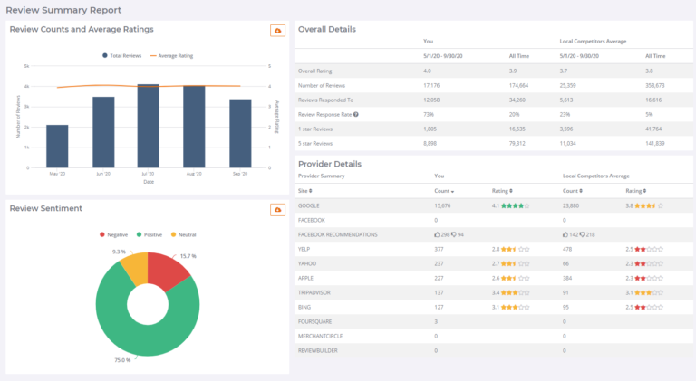Viewport: 696px width, 381px height.
Task: Download the Review Sentiment chart
Action: (277, 210)
